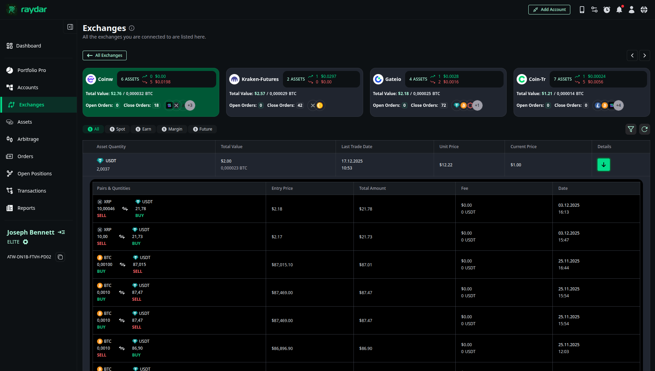Click the next exchange navigation arrow

point(644,55)
